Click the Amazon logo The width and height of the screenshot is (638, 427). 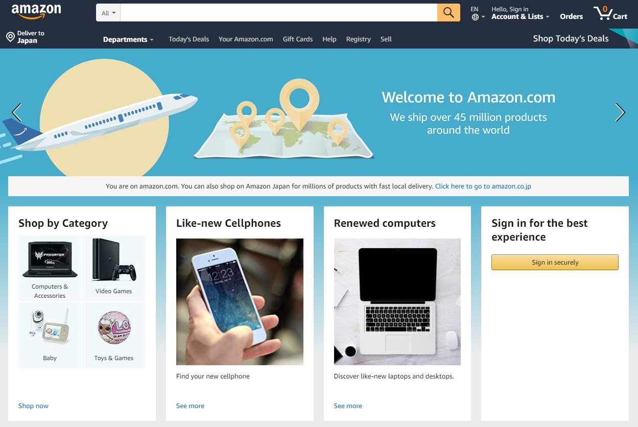point(36,11)
